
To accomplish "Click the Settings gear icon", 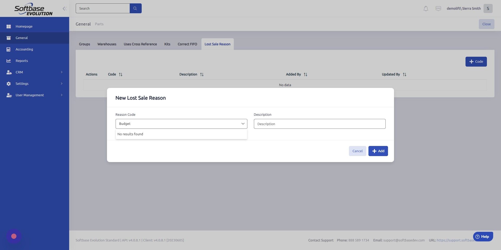I will (9, 84).
